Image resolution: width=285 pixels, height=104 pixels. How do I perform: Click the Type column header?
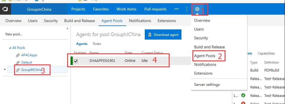pos(254,62)
